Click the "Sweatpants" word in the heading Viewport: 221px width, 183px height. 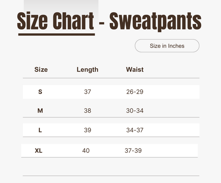click(155, 22)
